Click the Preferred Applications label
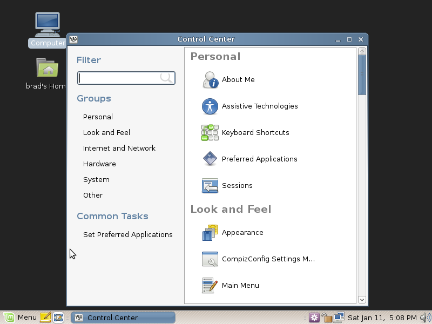 click(260, 159)
